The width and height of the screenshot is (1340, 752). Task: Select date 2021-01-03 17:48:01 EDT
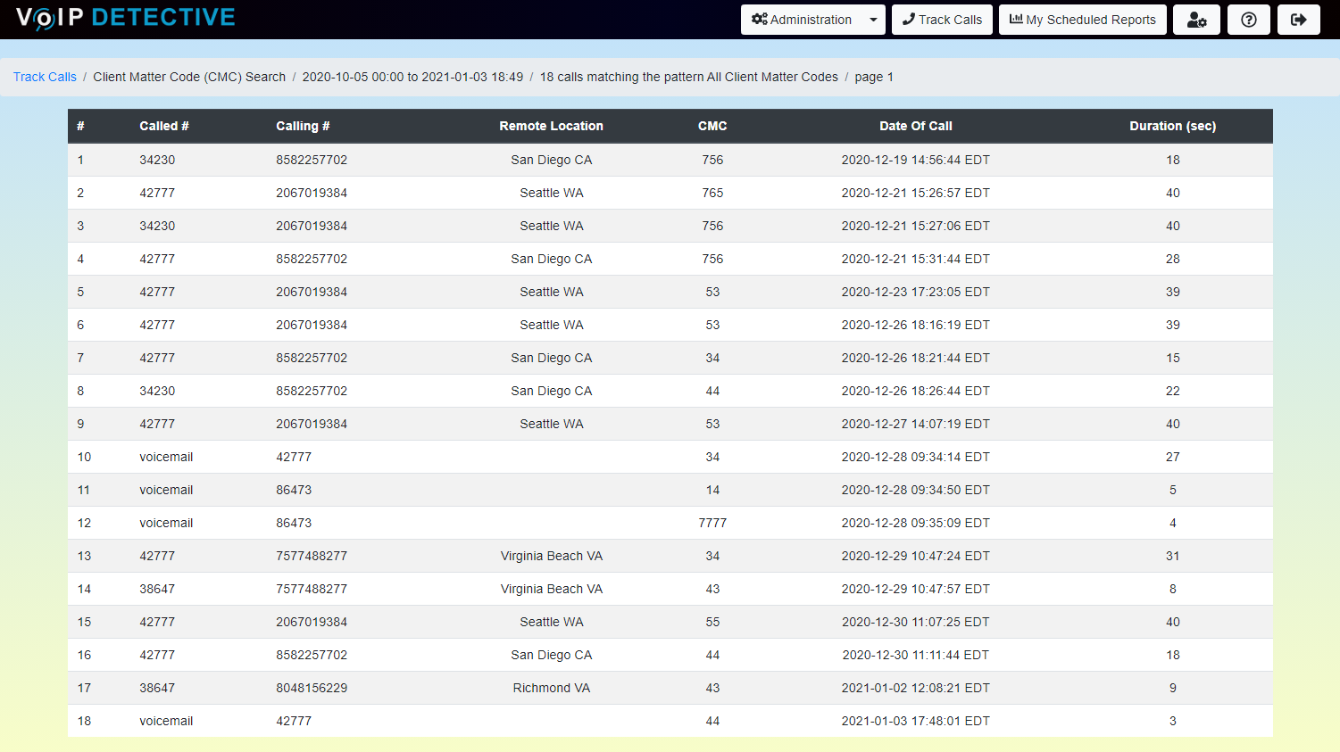[x=916, y=721]
